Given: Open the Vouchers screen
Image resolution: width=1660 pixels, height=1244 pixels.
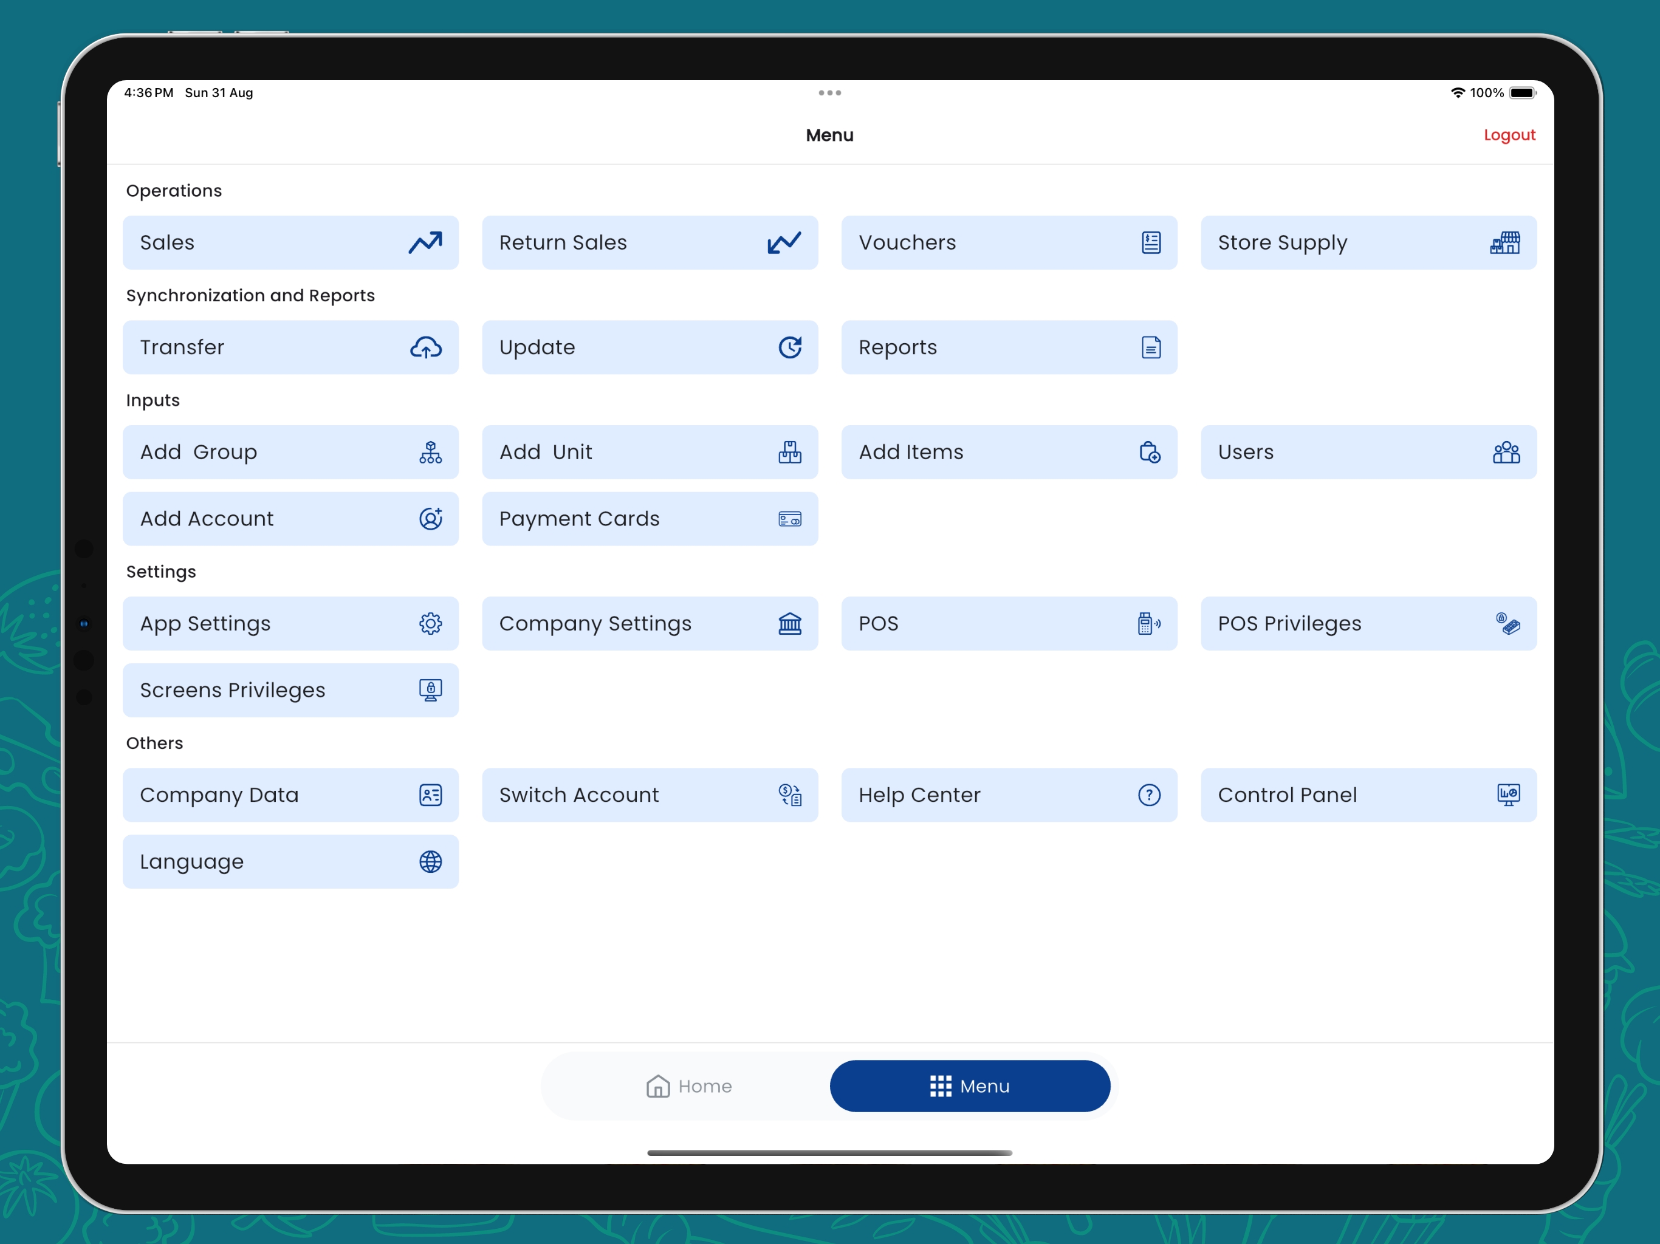Looking at the screenshot, I should 1009,242.
